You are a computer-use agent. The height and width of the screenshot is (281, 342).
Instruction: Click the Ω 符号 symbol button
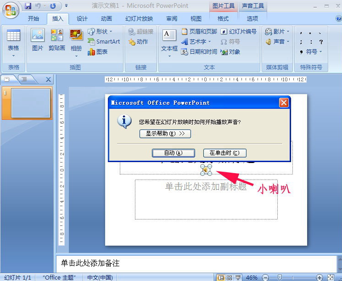(230, 42)
